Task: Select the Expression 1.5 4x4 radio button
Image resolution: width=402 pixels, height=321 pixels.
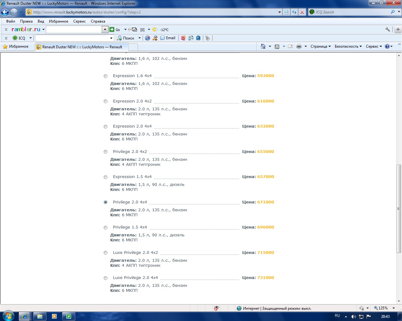Action: pos(106,177)
